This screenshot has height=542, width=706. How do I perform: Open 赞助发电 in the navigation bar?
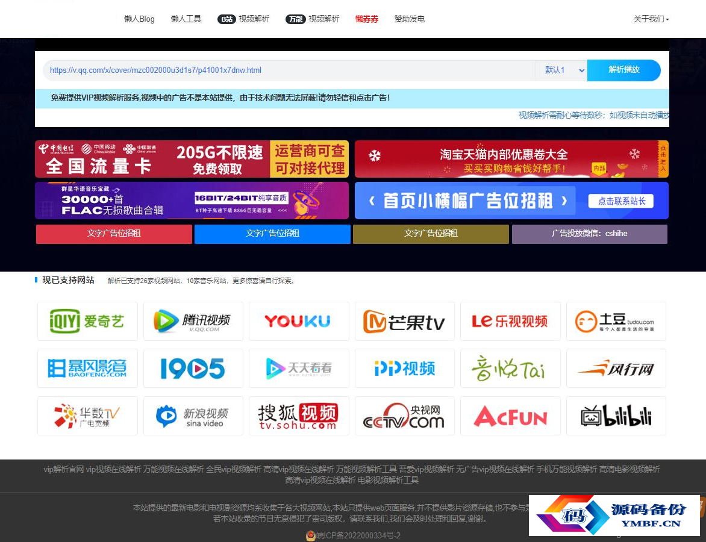409,19
